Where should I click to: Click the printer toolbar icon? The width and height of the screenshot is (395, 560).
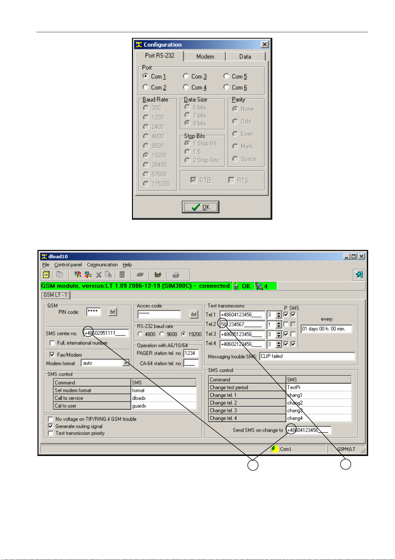[x=176, y=275]
